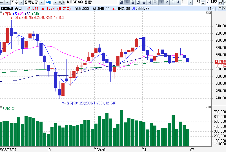Select 일 (daily) chart period
Screen dimensions: 226x152
[121, 2]
